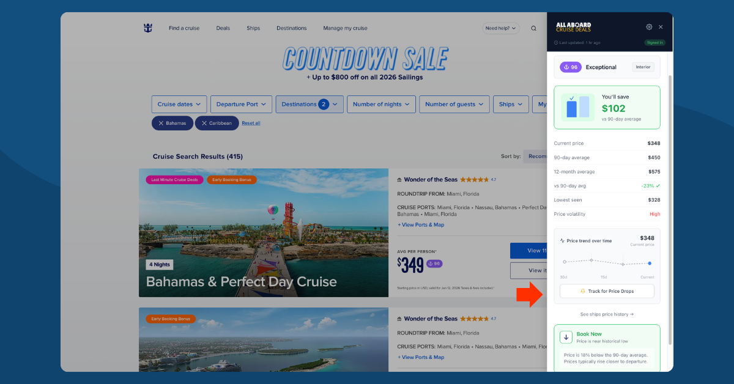This screenshot has width=734, height=384.
Task: Click the current price point on trend chart
Action: click(x=649, y=264)
